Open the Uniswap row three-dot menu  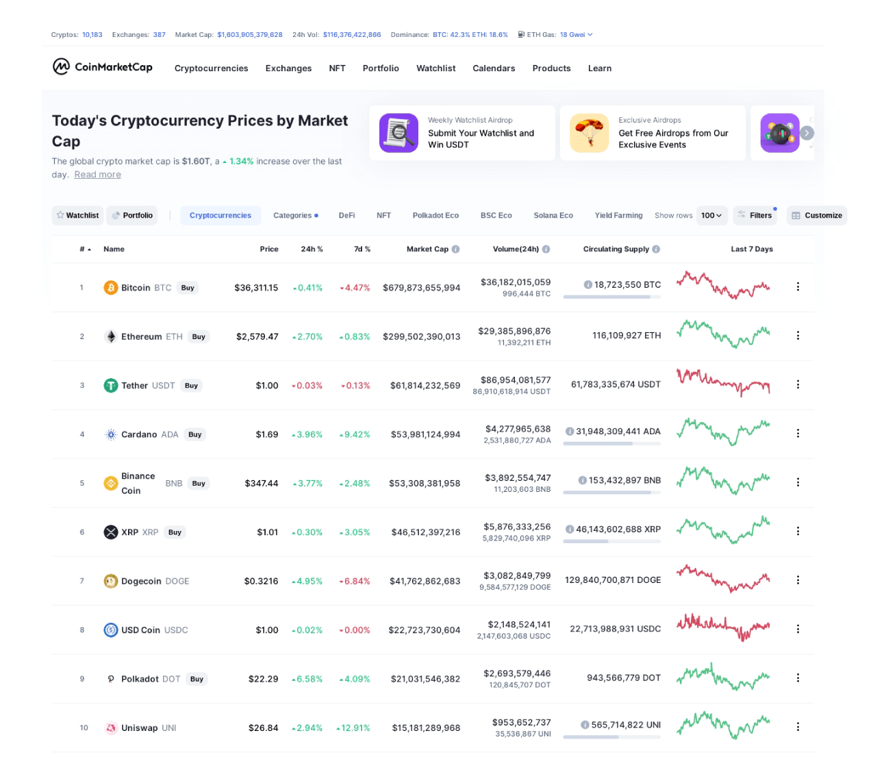798,726
